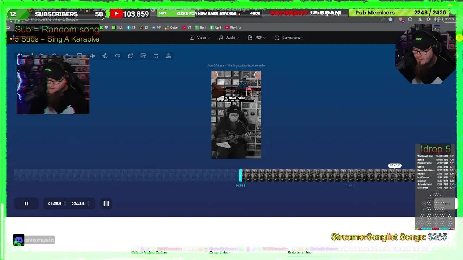Click the password key icon in address bar
Viewport: 463px width, 260px height.
point(383,19)
